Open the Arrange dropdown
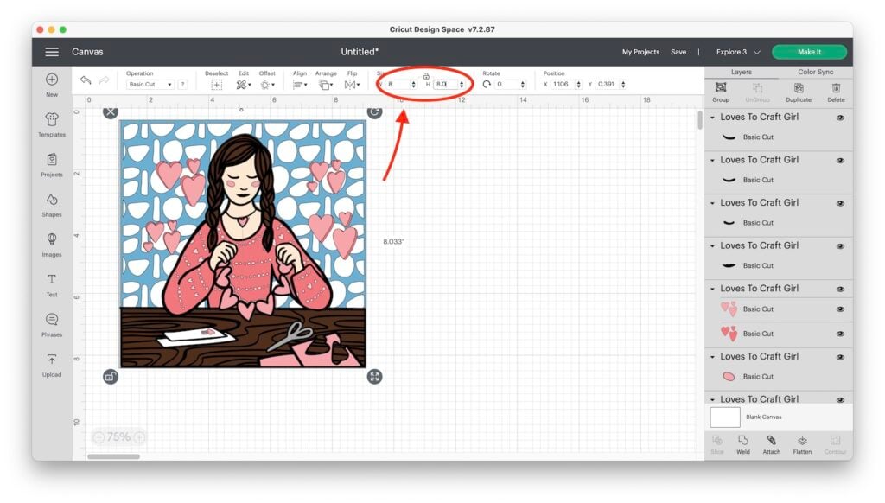 (x=325, y=85)
